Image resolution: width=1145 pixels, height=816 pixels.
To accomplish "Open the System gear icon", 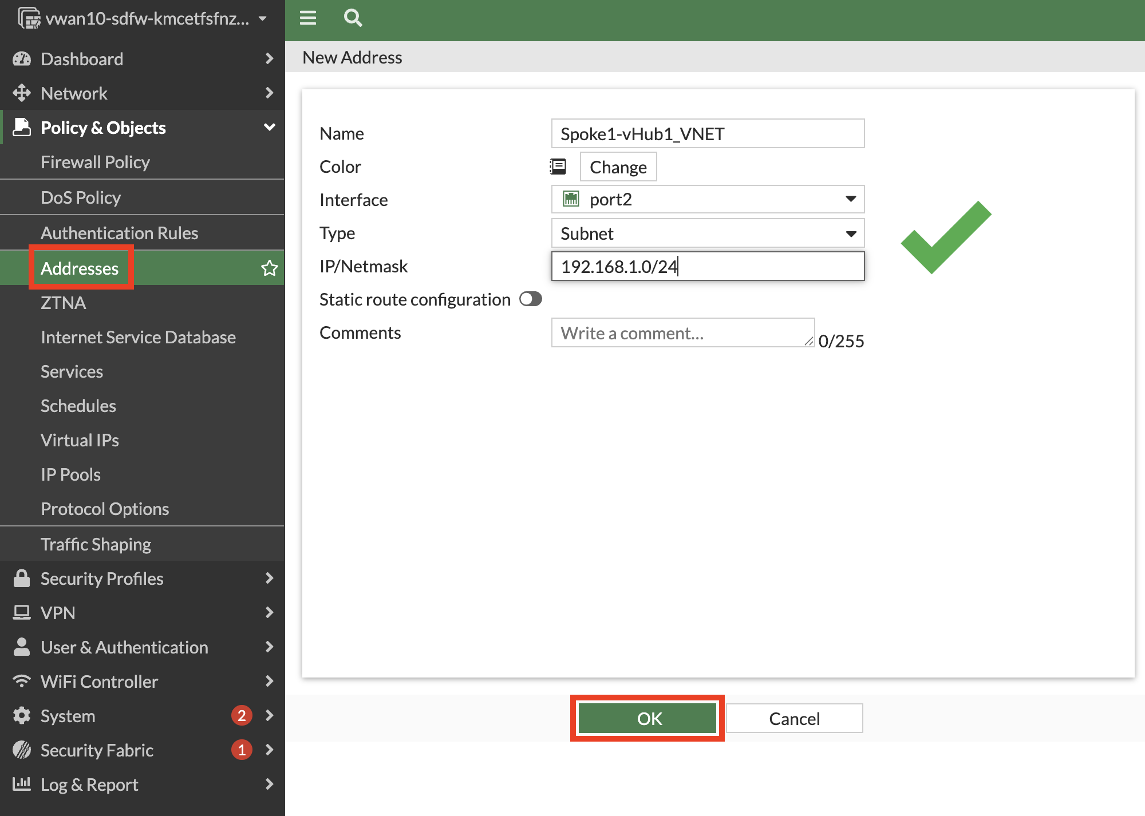I will tap(21, 715).
